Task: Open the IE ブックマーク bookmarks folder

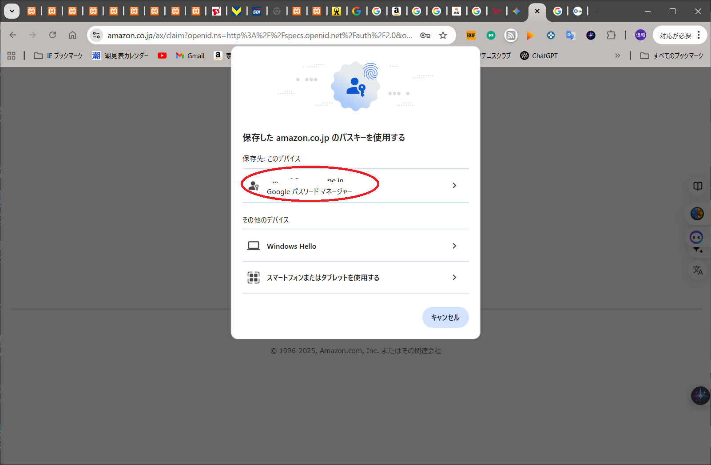Action: [59, 56]
